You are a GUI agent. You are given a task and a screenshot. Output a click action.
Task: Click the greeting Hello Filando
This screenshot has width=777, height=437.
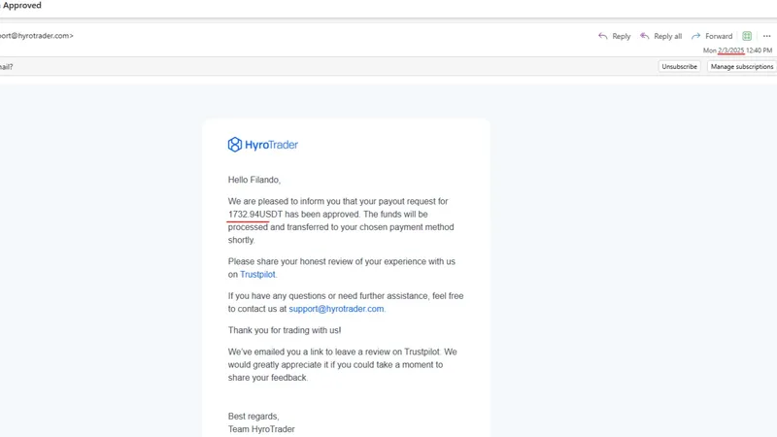coord(254,180)
